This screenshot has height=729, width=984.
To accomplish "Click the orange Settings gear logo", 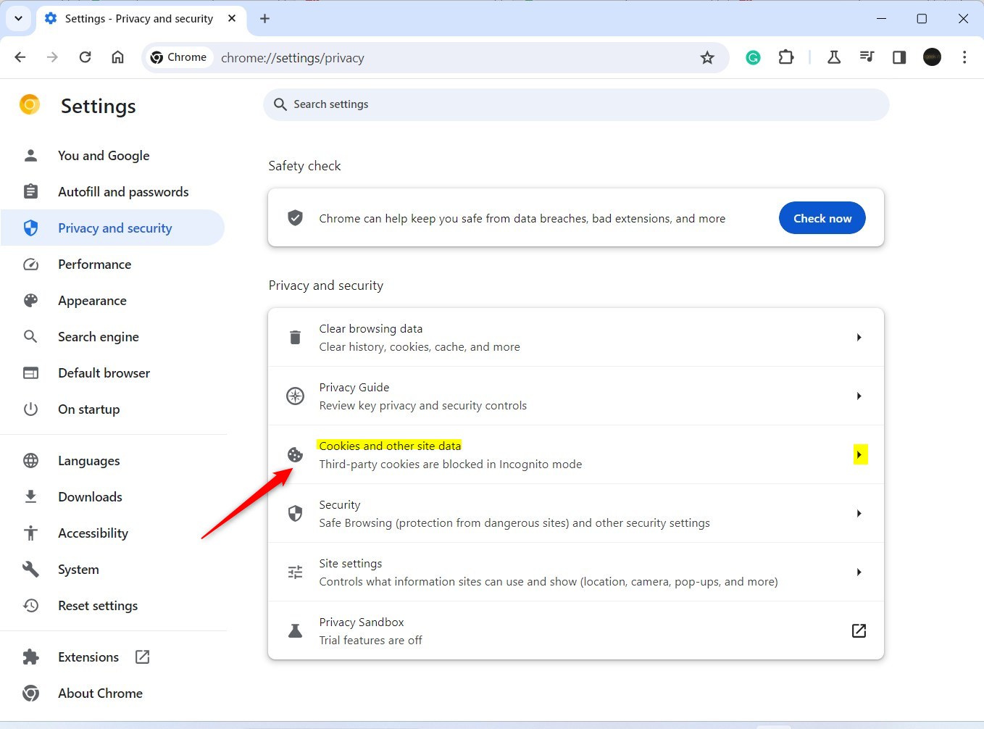I will pyautogui.click(x=29, y=104).
